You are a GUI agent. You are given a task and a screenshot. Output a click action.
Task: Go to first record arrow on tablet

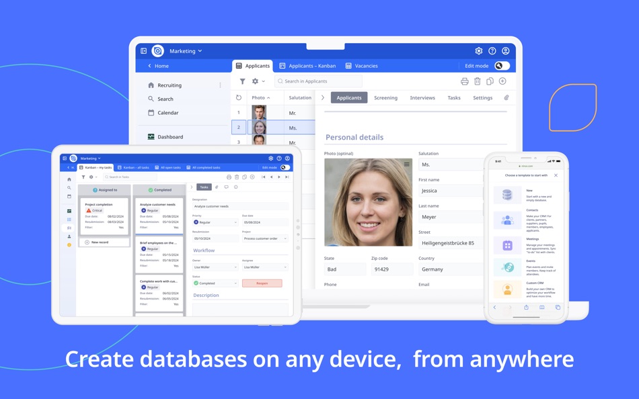264,177
